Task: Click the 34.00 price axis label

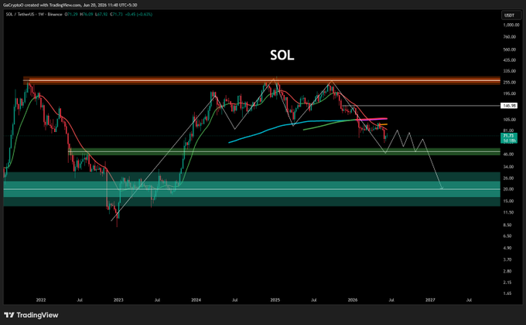Action: (x=509, y=167)
